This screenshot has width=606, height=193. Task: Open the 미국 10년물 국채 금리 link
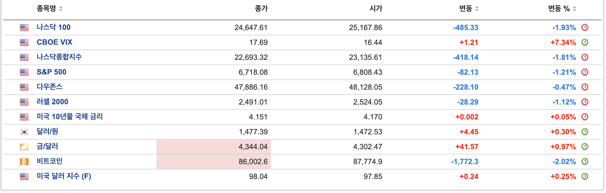click(x=70, y=117)
